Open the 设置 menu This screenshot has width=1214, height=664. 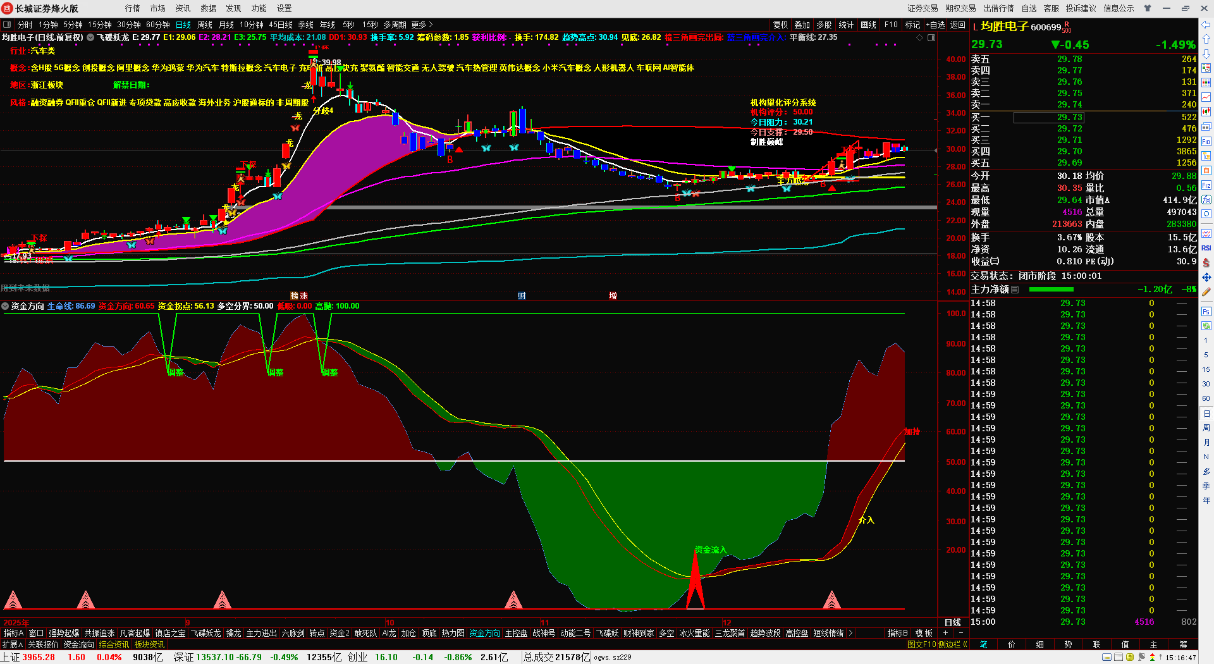pyautogui.click(x=285, y=8)
